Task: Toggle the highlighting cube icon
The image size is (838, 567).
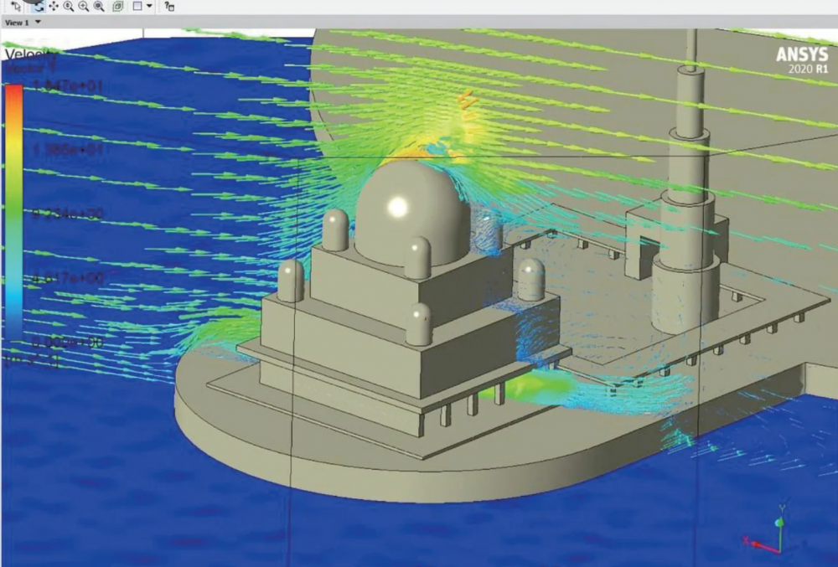Action: click(x=118, y=6)
